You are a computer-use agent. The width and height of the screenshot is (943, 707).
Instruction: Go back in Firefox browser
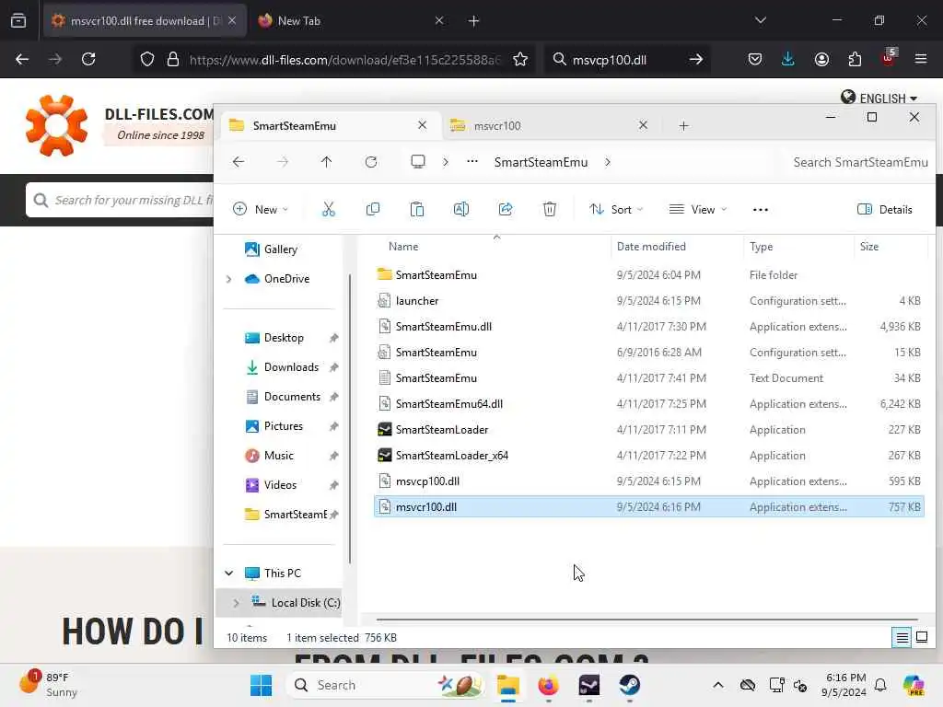[22, 59]
